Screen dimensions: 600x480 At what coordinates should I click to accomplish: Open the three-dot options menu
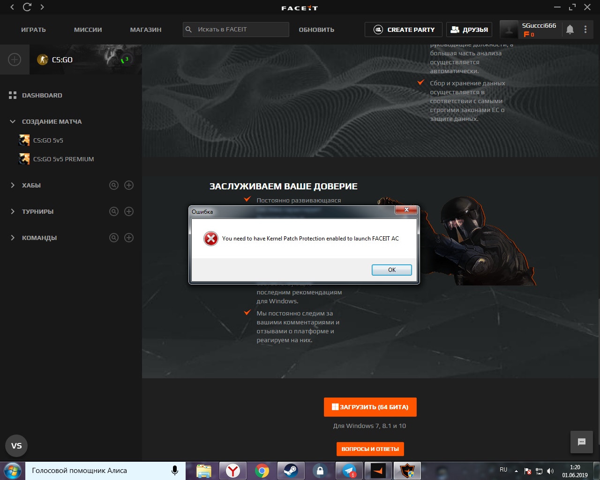coord(585,30)
